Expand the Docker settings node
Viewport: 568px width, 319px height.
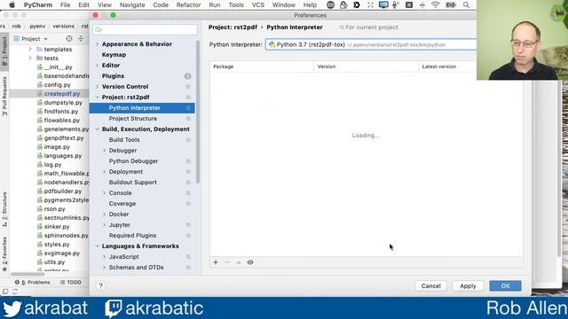105,214
